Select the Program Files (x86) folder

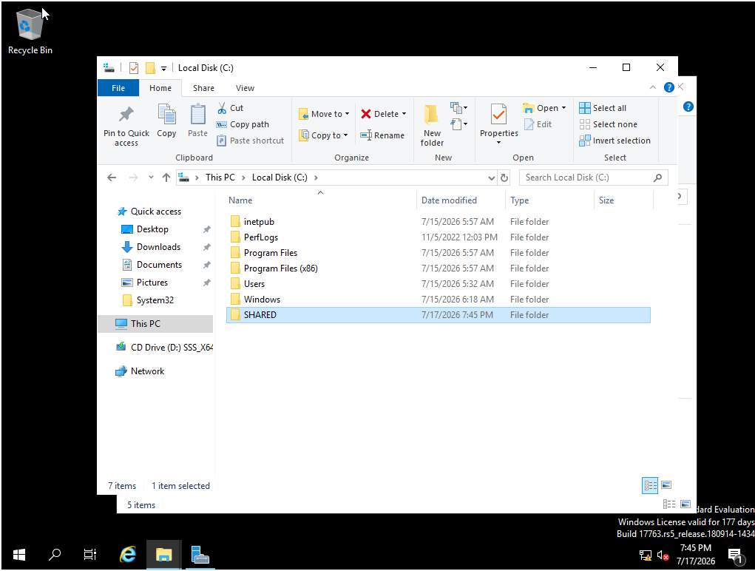point(439,268)
